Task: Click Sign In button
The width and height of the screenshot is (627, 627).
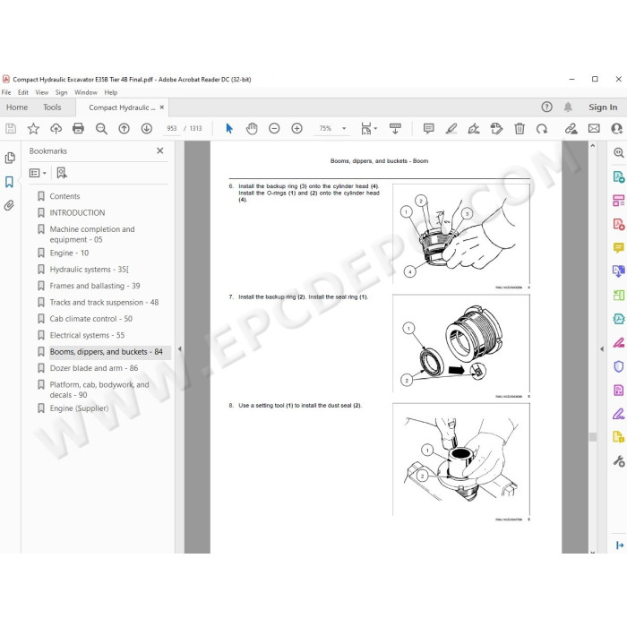Action: coord(603,107)
